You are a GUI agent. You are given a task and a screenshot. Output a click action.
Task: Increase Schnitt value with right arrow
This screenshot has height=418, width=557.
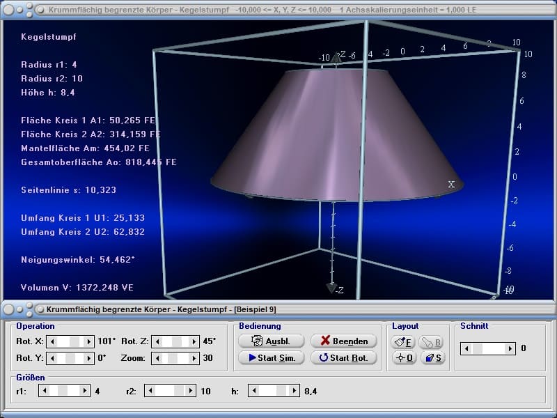point(510,349)
